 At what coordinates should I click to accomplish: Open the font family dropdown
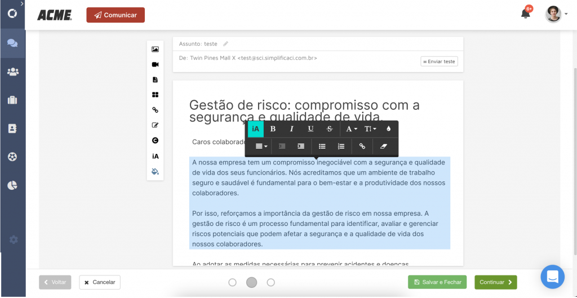click(x=352, y=129)
